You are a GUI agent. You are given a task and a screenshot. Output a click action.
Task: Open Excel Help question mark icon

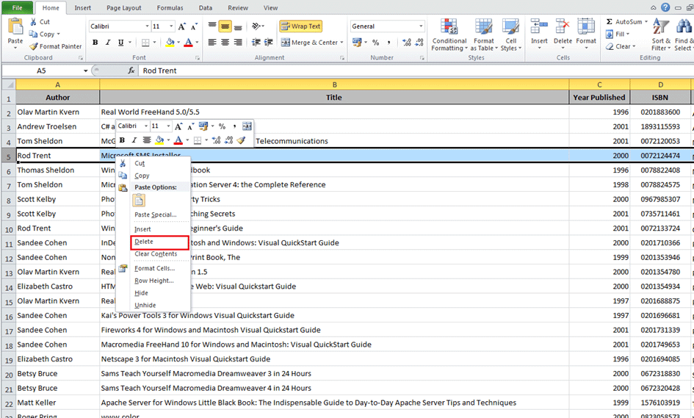point(665,7)
